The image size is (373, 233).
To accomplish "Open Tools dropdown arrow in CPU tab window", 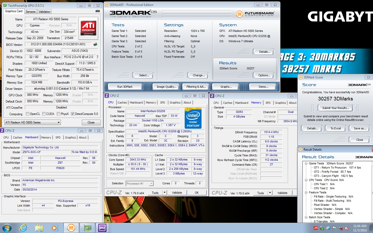I will coord(164,193).
